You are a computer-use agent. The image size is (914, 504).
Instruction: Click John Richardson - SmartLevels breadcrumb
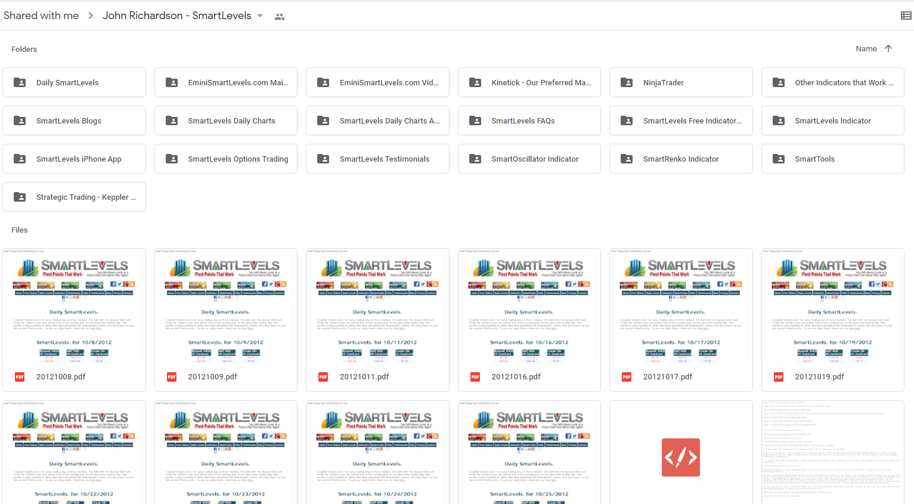click(x=177, y=16)
